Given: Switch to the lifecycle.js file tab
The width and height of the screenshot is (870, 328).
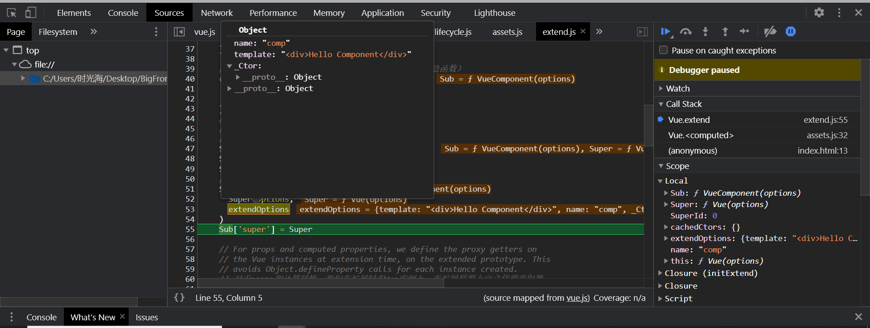Looking at the screenshot, I should pyautogui.click(x=453, y=32).
